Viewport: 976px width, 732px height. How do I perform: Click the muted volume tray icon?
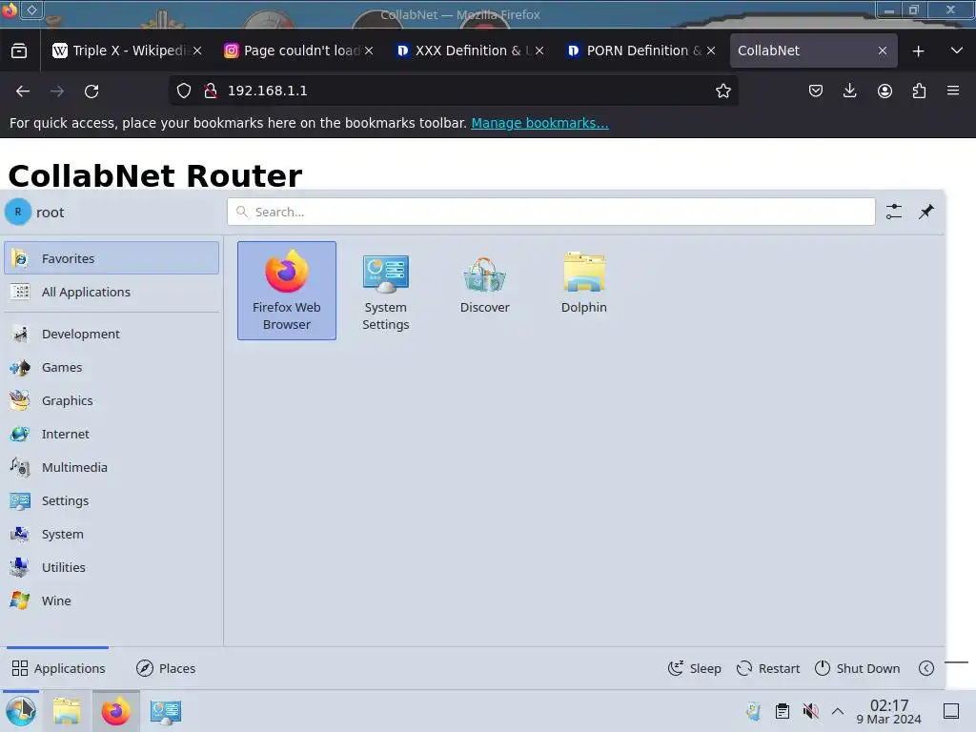click(x=810, y=711)
